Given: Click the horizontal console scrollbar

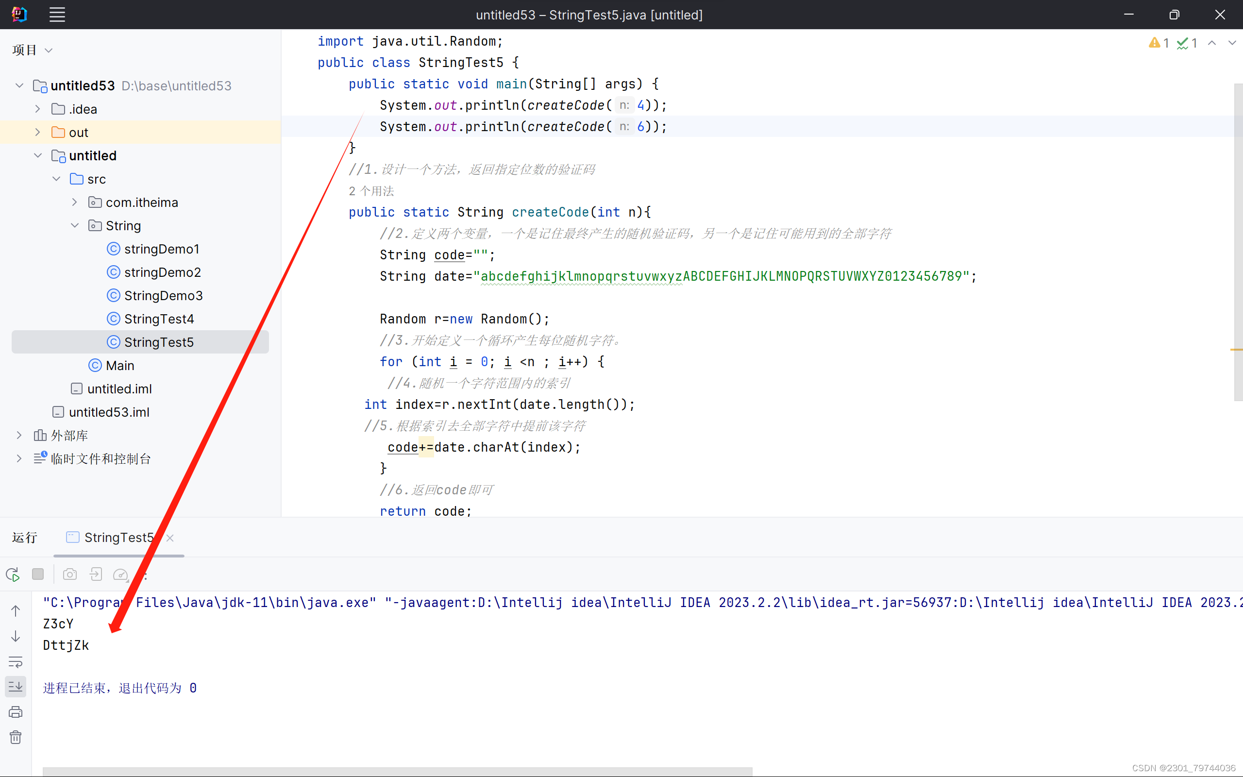Looking at the screenshot, I should (x=397, y=771).
